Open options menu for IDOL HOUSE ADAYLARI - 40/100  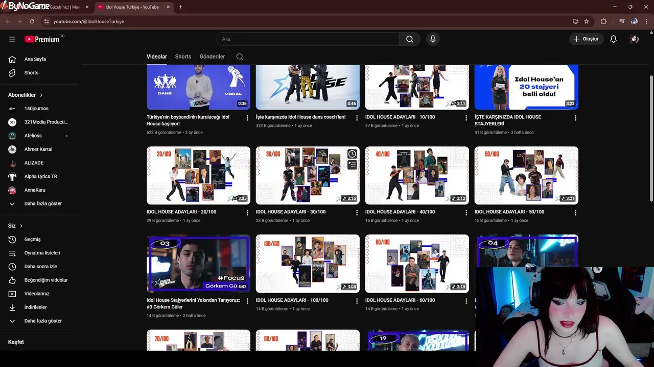466,213
